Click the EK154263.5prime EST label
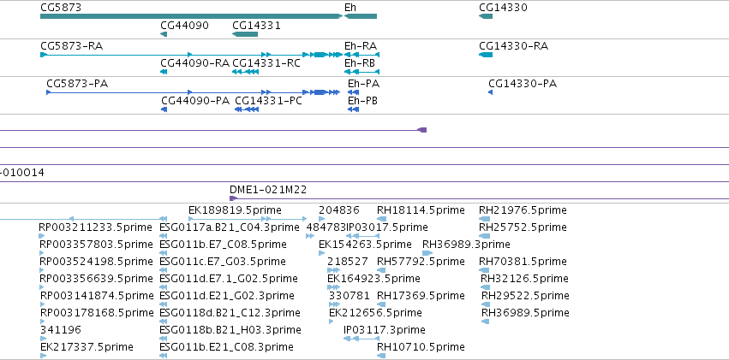Viewport: 729px width, 360px height. tap(365, 245)
